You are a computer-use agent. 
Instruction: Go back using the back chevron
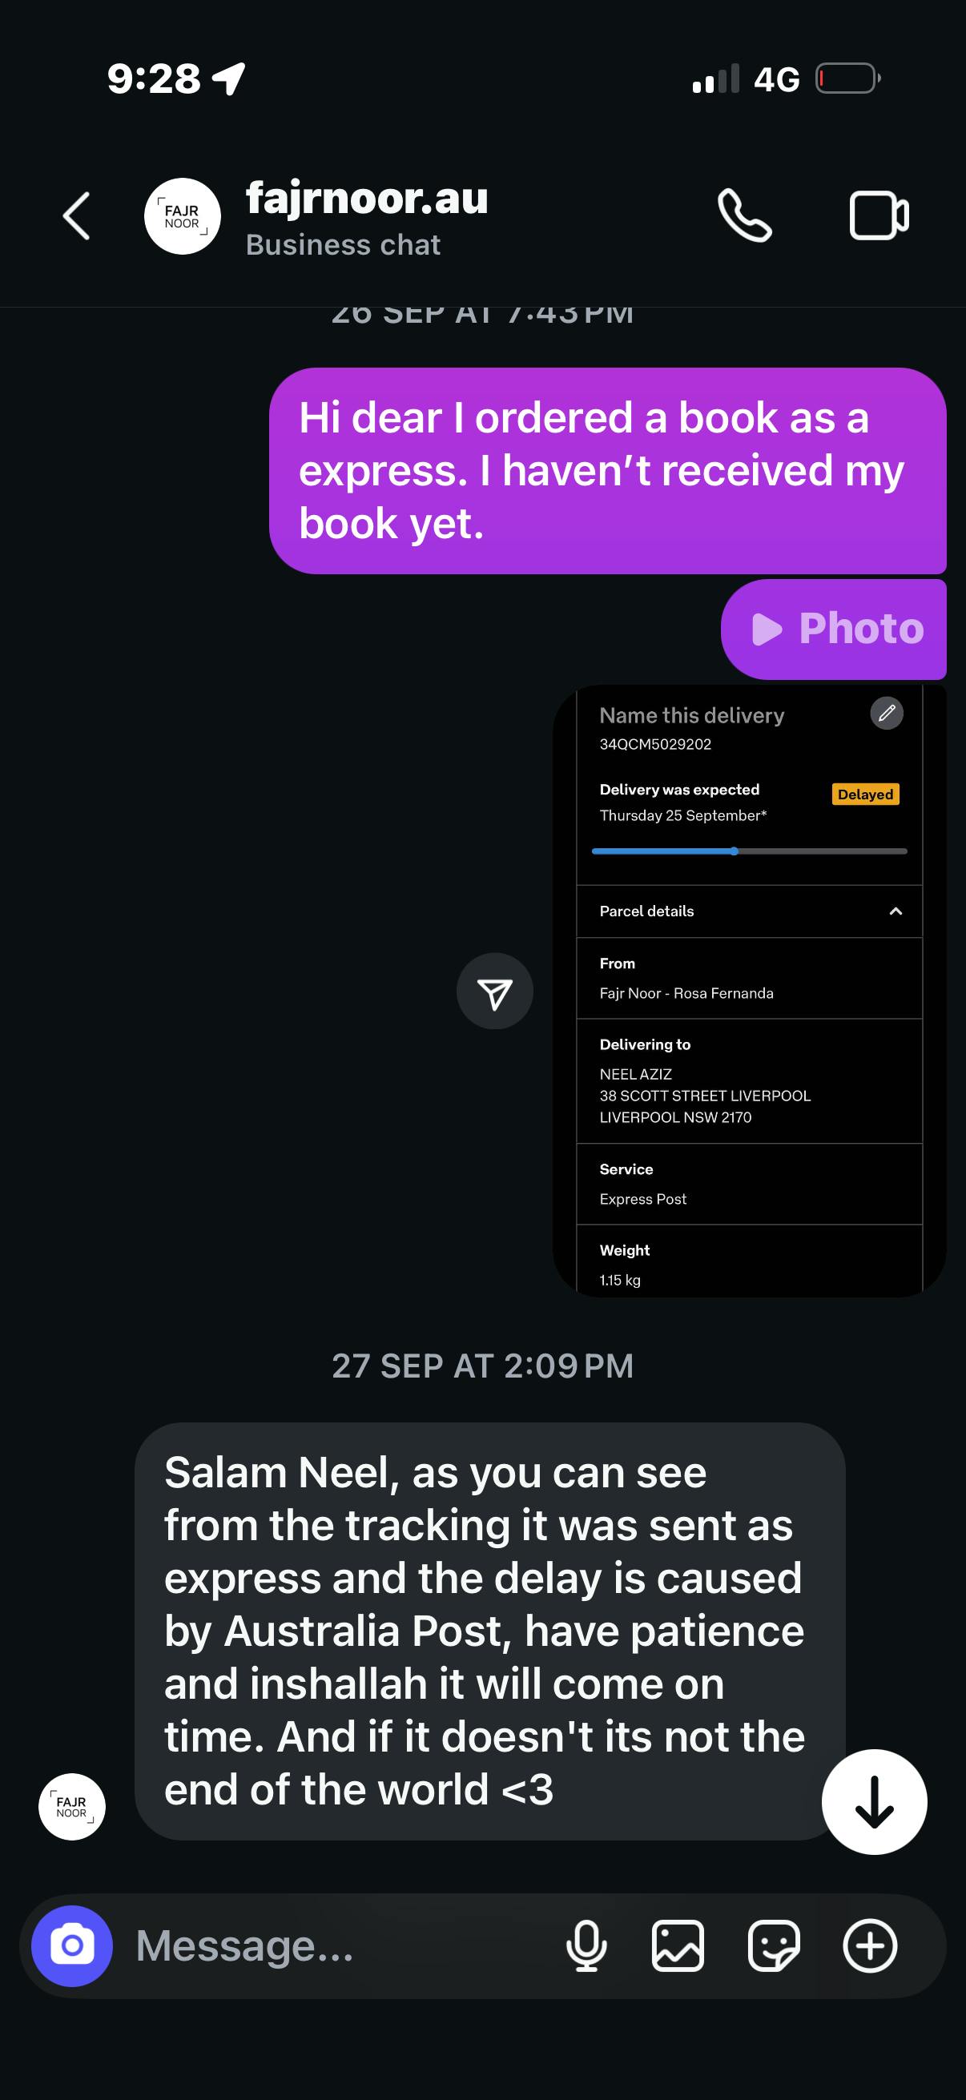pyautogui.click(x=77, y=216)
